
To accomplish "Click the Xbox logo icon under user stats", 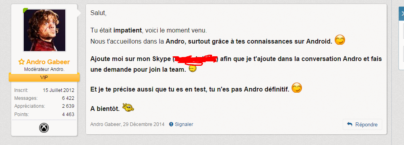I will click(x=44, y=128).
